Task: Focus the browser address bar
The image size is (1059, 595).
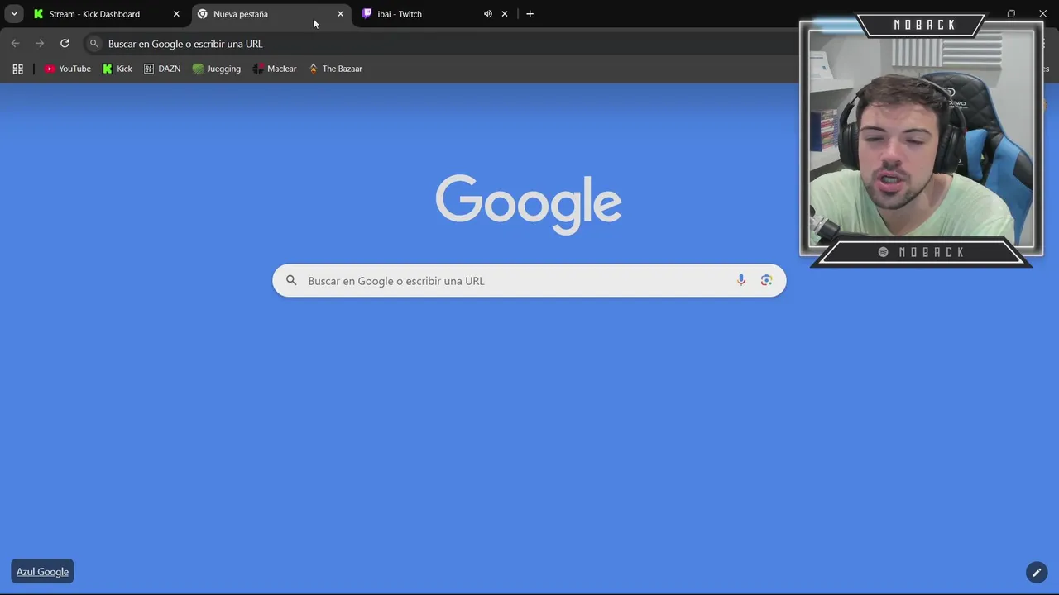Action: point(443,44)
